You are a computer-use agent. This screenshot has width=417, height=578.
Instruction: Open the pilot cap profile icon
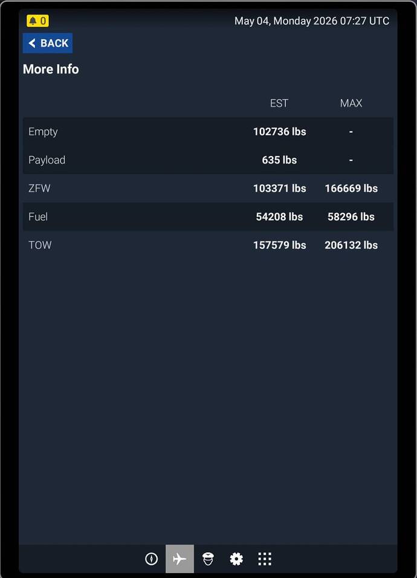208,559
